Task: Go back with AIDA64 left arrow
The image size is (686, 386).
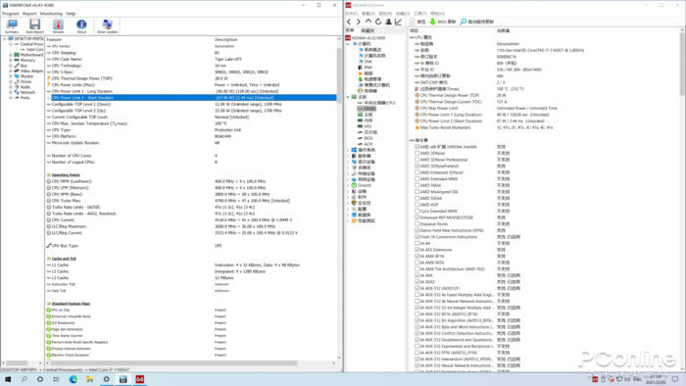Action: pos(349,22)
